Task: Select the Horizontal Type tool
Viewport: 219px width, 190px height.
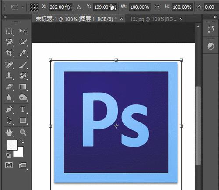Action: [x=23, y=109]
